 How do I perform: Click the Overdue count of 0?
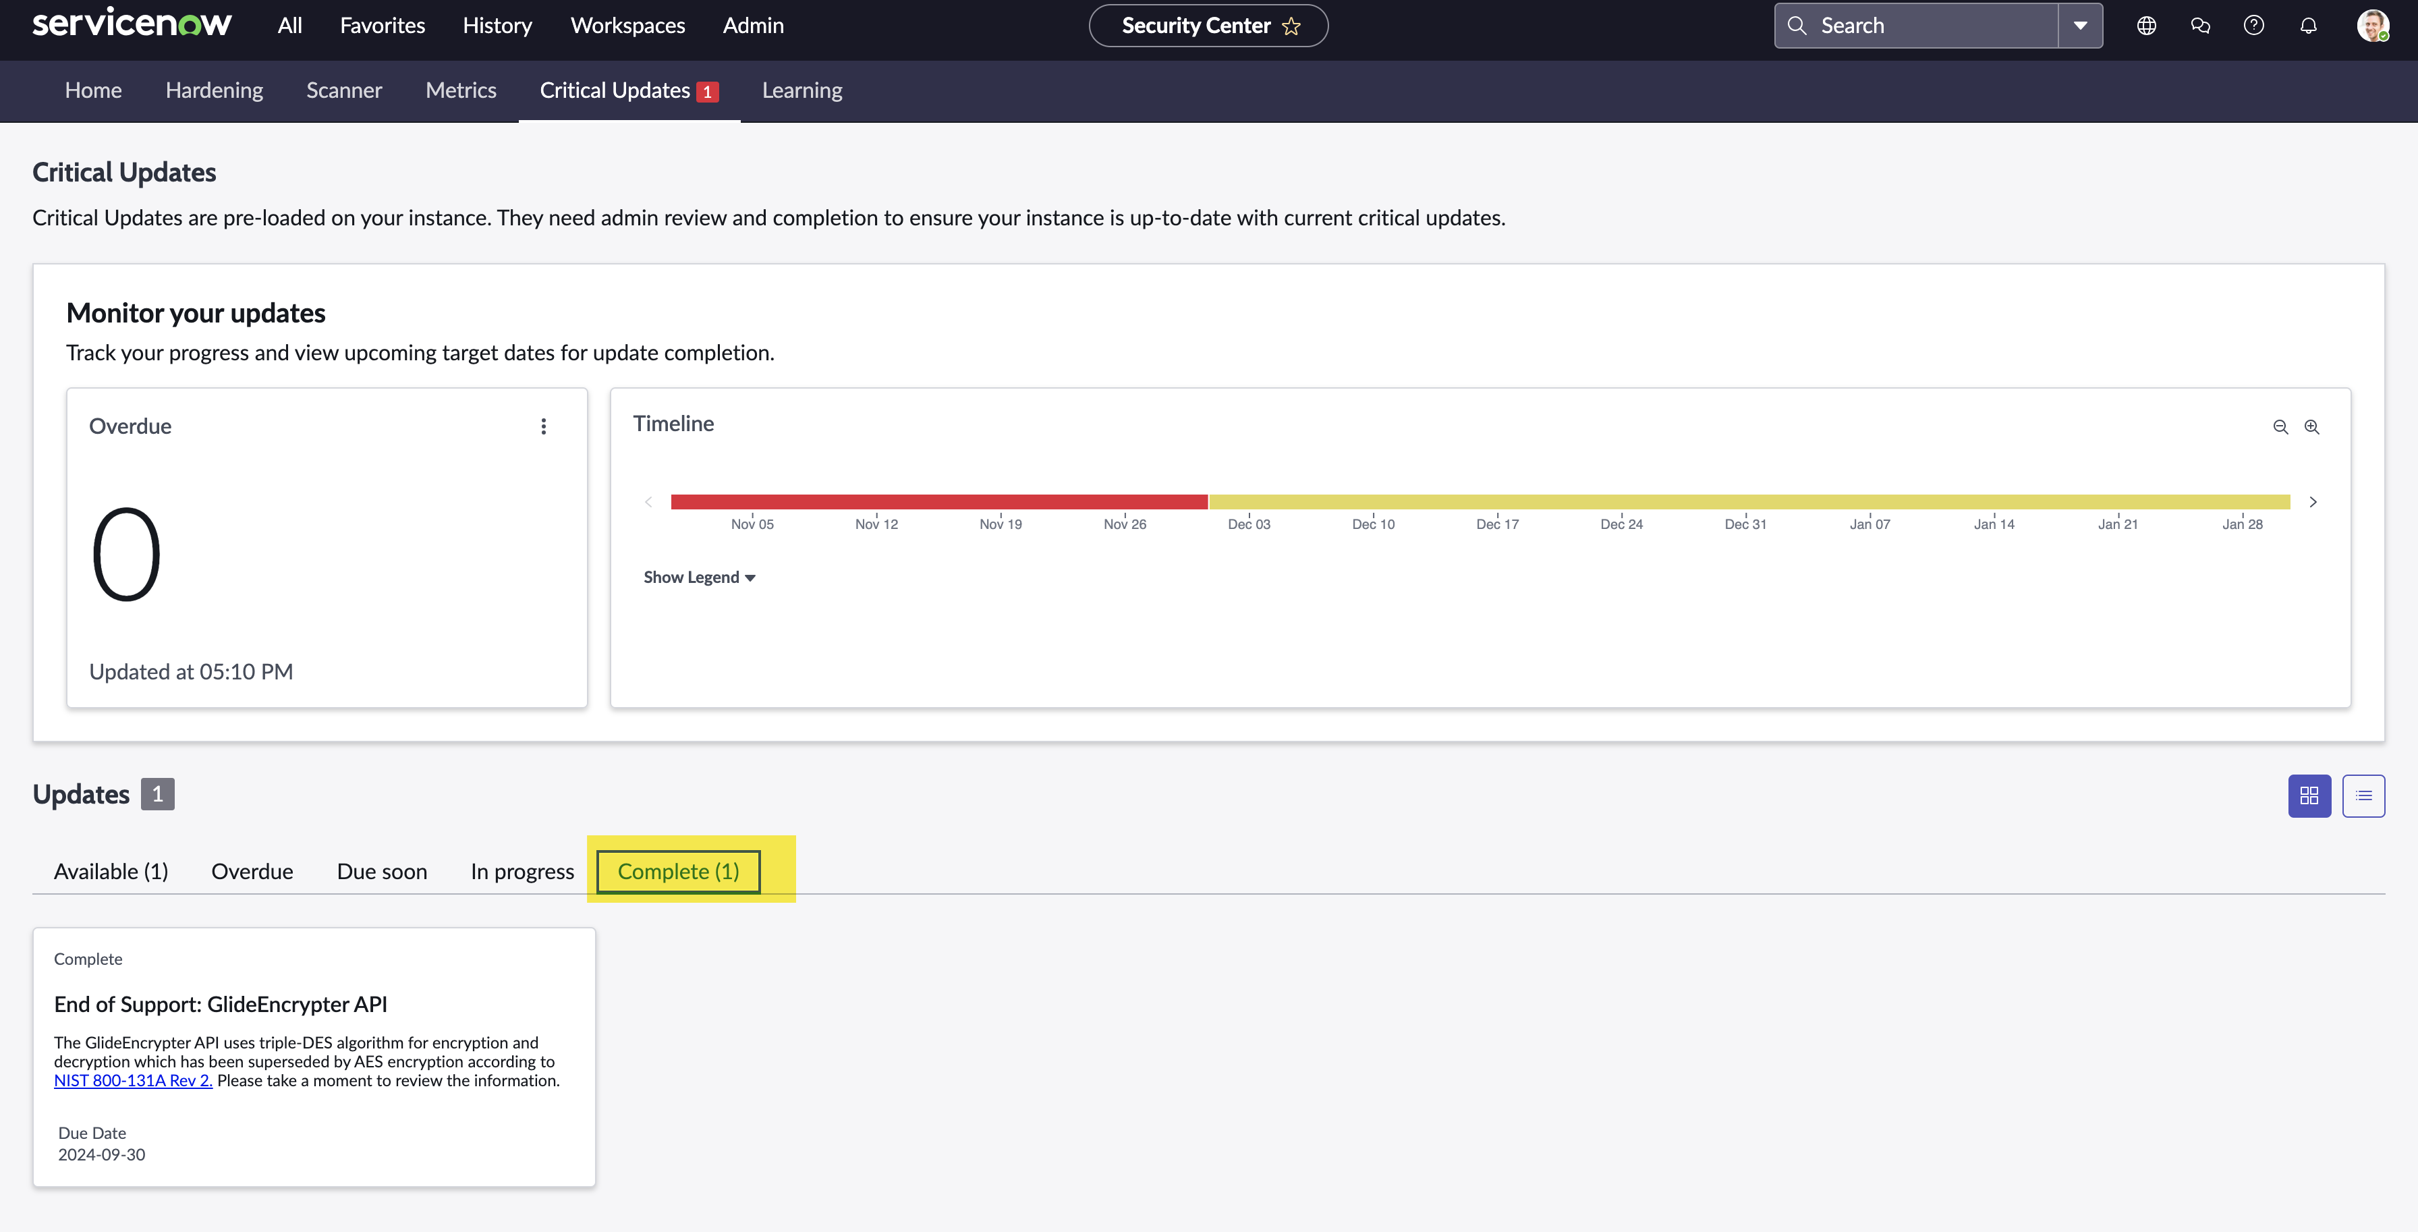click(127, 555)
